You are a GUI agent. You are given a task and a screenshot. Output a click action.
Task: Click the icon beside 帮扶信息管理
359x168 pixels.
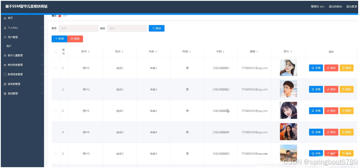pos(5,65)
